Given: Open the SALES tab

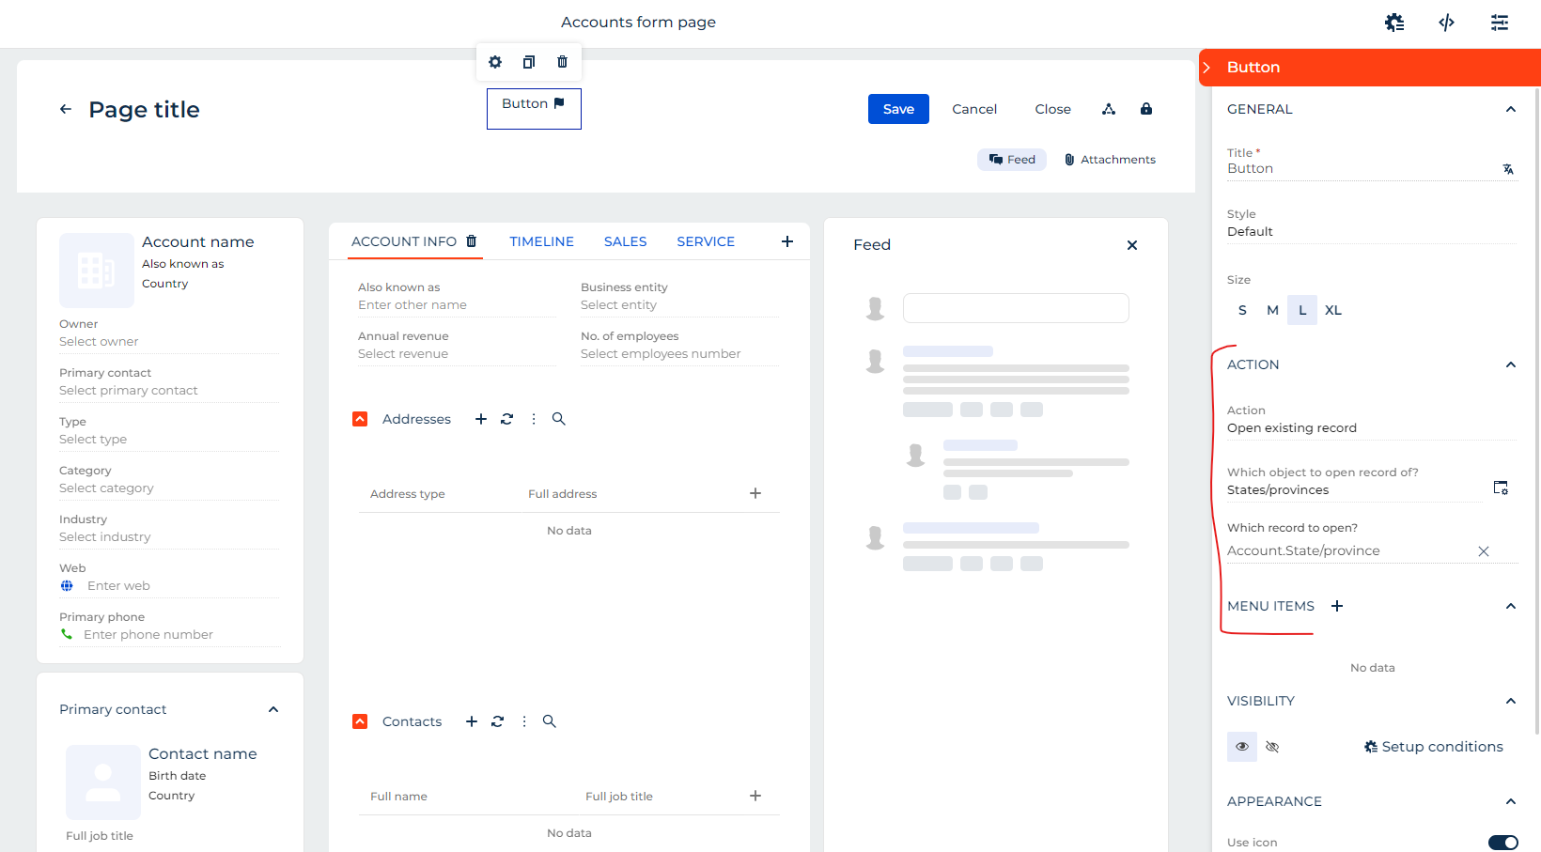Looking at the screenshot, I should pyautogui.click(x=625, y=241).
